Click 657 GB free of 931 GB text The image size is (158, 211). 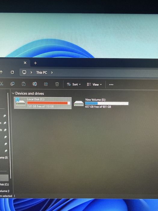coord(98,107)
